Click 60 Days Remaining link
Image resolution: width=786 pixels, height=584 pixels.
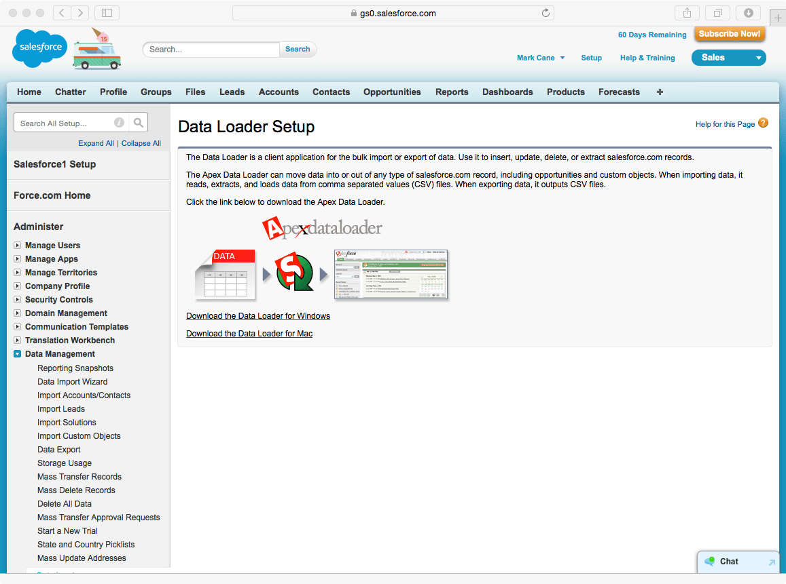click(652, 35)
